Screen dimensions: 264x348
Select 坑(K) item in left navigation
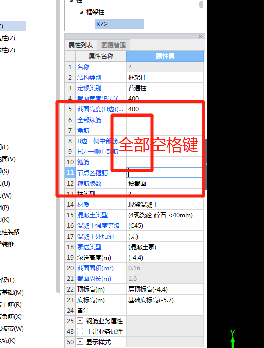tap(8, 340)
